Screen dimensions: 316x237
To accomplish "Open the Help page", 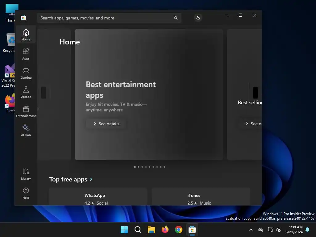I will tap(26, 193).
